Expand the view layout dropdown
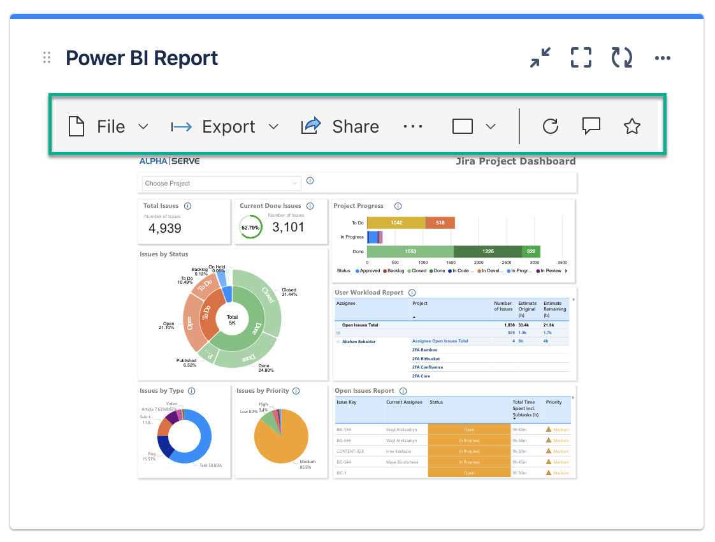The image size is (715, 542). 473,126
